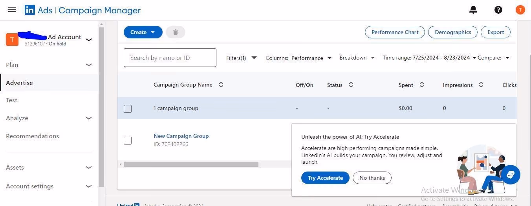Expand the Account settings section
531x206 pixels.
[89, 186]
